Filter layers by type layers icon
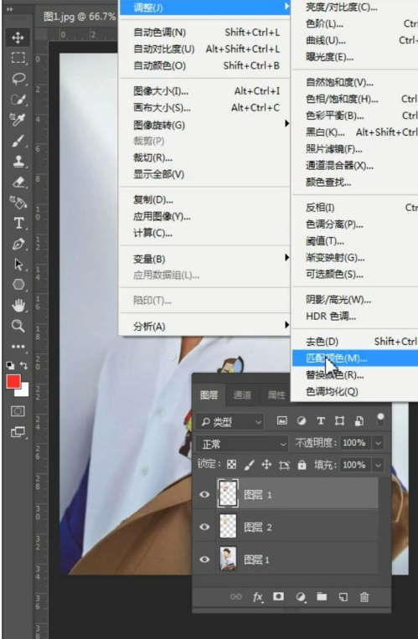This screenshot has width=418, height=639. coord(321,421)
